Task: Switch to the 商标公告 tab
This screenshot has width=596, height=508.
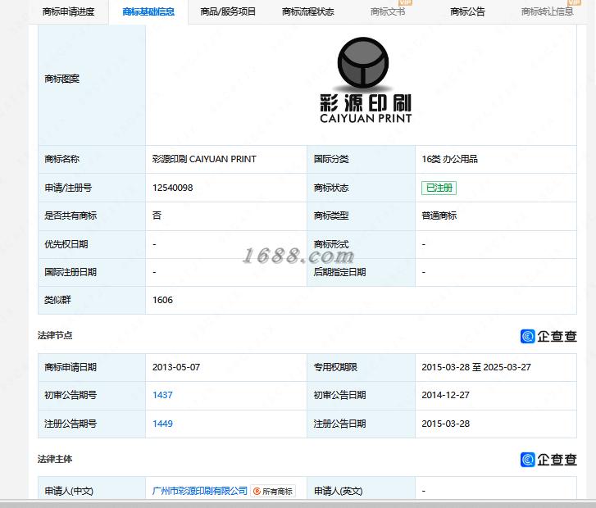Action: point(467,11)
